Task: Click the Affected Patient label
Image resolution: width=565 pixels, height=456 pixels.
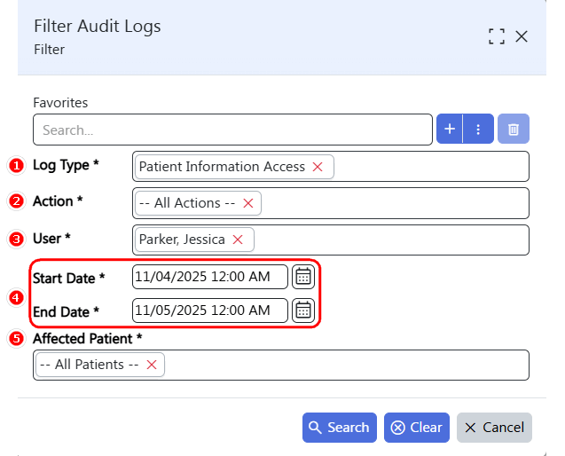Action: click(x=87, y=339)
